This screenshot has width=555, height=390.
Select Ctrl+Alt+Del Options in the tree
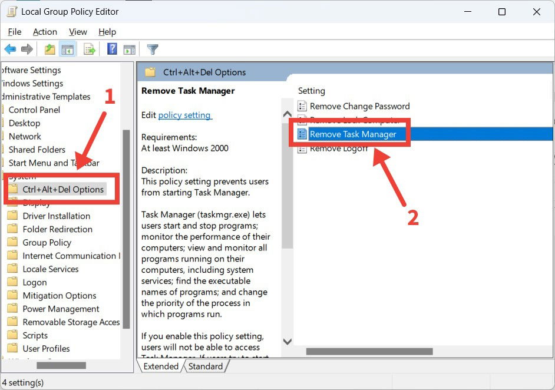tap(63, 189)
